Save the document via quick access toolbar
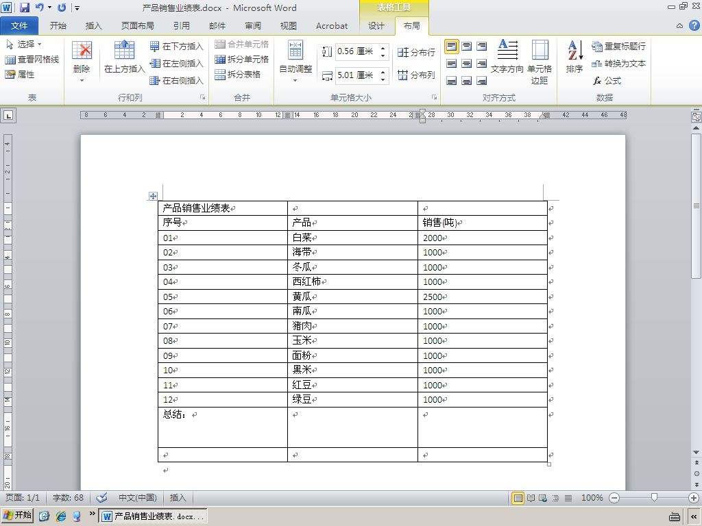The image size is (702, 526). [25, 8]
